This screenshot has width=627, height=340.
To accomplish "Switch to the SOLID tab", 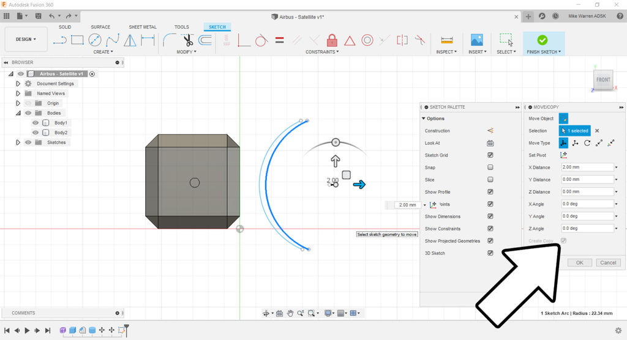I will click(x=65, y=27).
